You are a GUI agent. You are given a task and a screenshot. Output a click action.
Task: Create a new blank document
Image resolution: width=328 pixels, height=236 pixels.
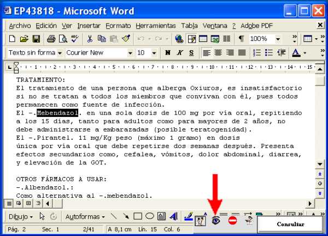12,39
